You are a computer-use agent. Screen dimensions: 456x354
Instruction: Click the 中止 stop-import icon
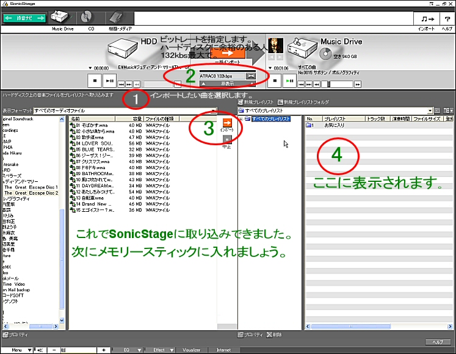click(228, 142)
